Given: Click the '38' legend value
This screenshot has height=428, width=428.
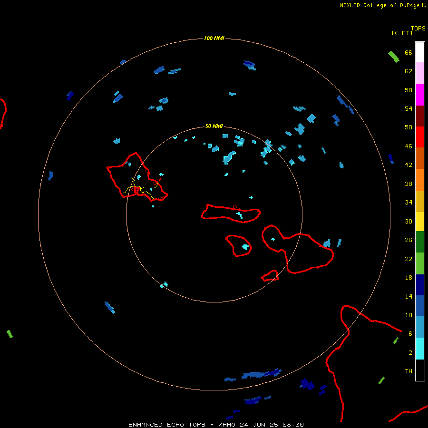Looking at the screenshot, I should (x=409, y=184).
